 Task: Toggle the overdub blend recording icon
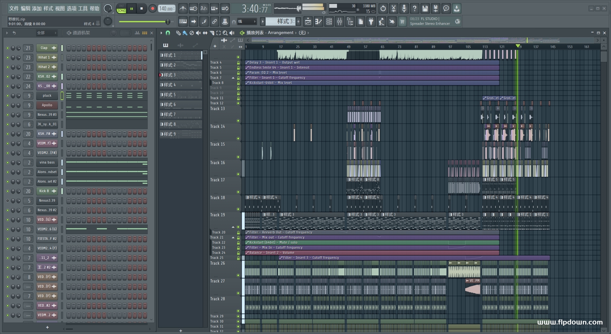click(x=214, y=9)
